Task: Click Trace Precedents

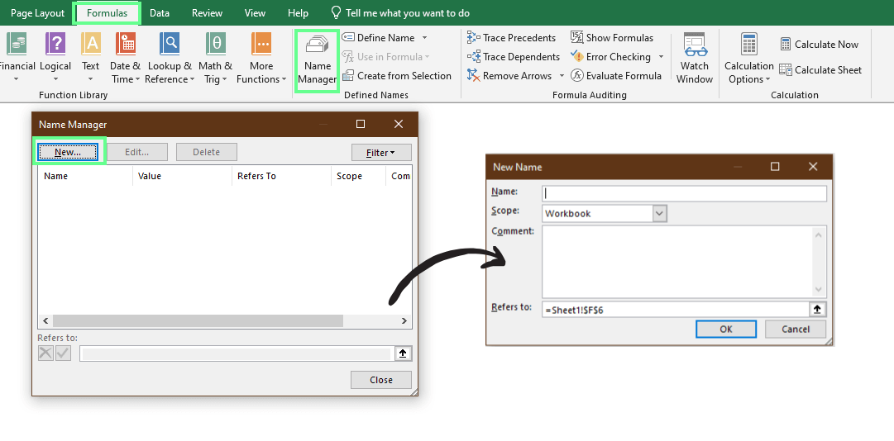Action: click(x=511, y=37)
